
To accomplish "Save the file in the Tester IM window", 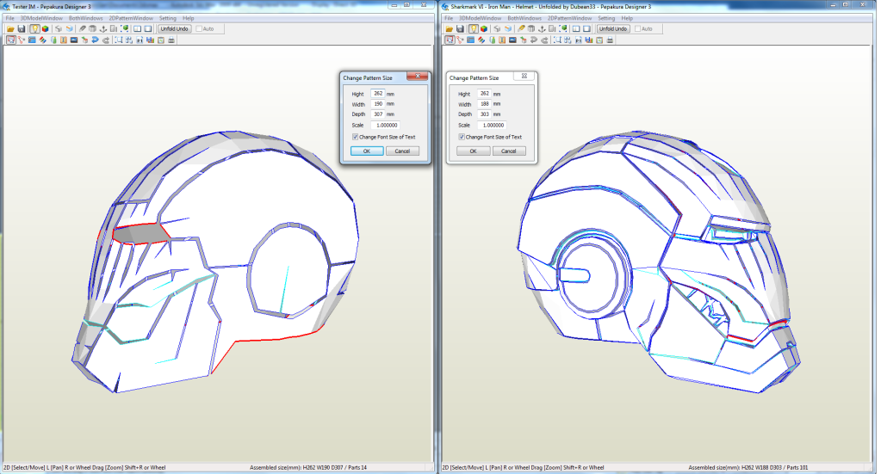I will click(22, 28).
